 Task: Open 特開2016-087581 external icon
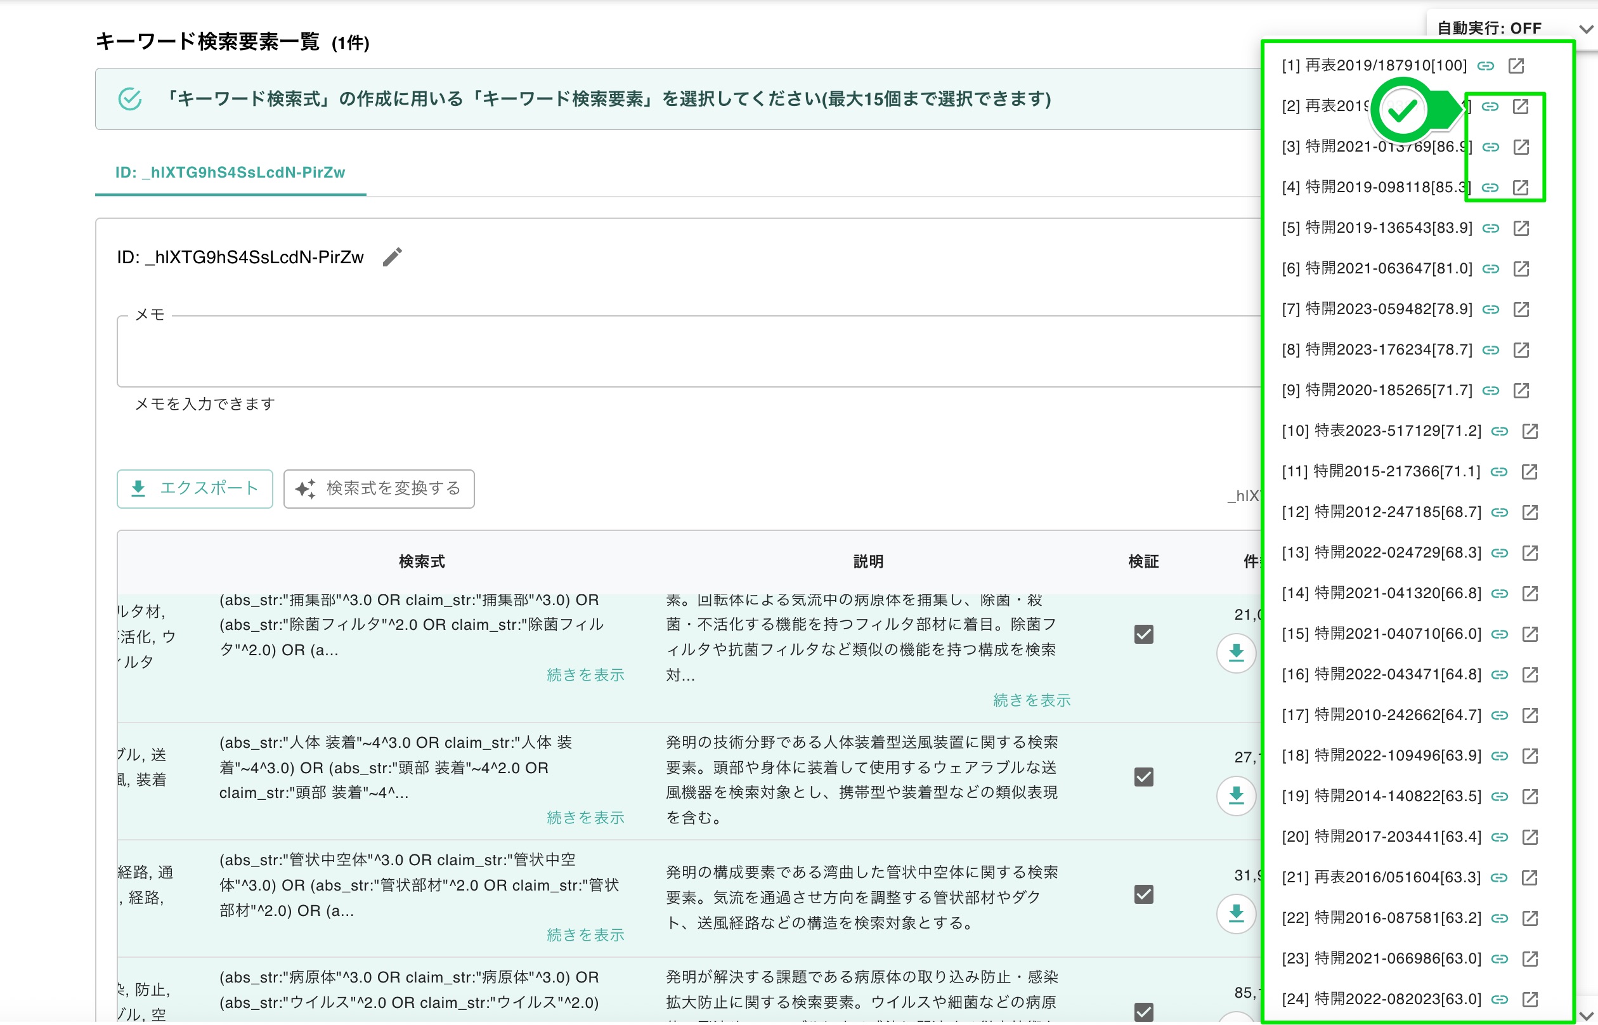pyautogui.click(x=1530, y=918)
